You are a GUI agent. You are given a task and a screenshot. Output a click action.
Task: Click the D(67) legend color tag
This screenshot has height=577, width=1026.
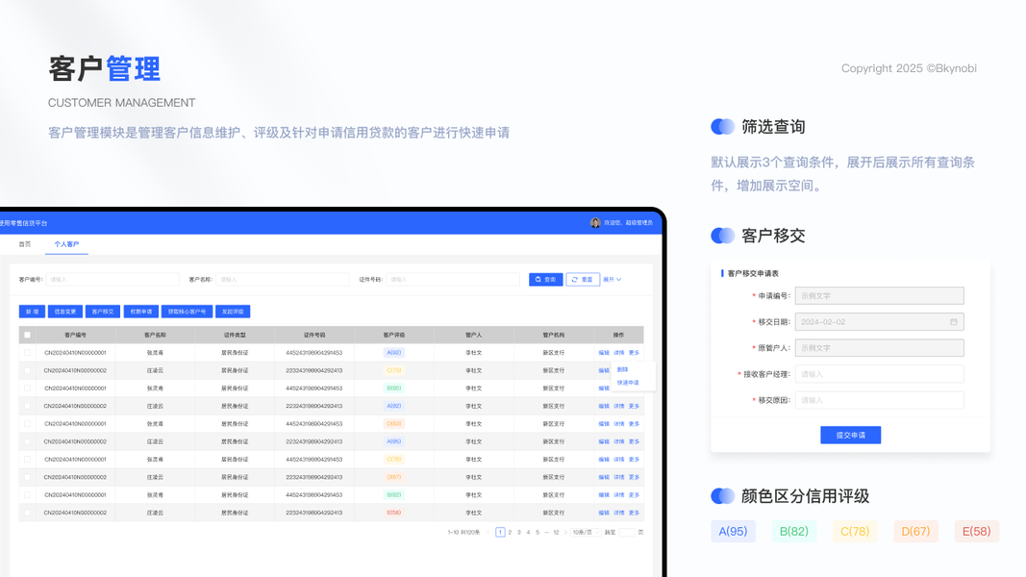click(915, 531)
